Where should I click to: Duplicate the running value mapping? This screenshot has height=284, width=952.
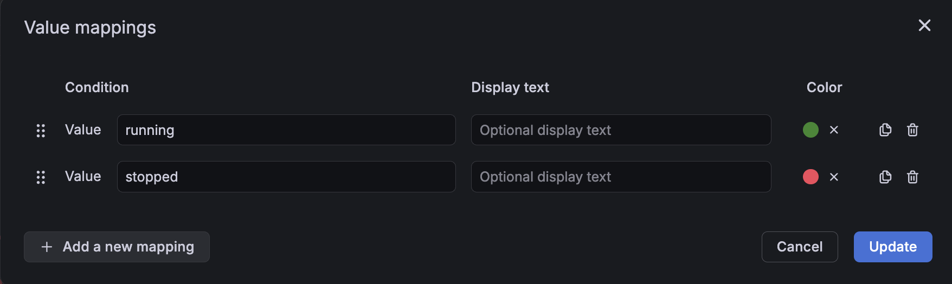pos(885,130)
